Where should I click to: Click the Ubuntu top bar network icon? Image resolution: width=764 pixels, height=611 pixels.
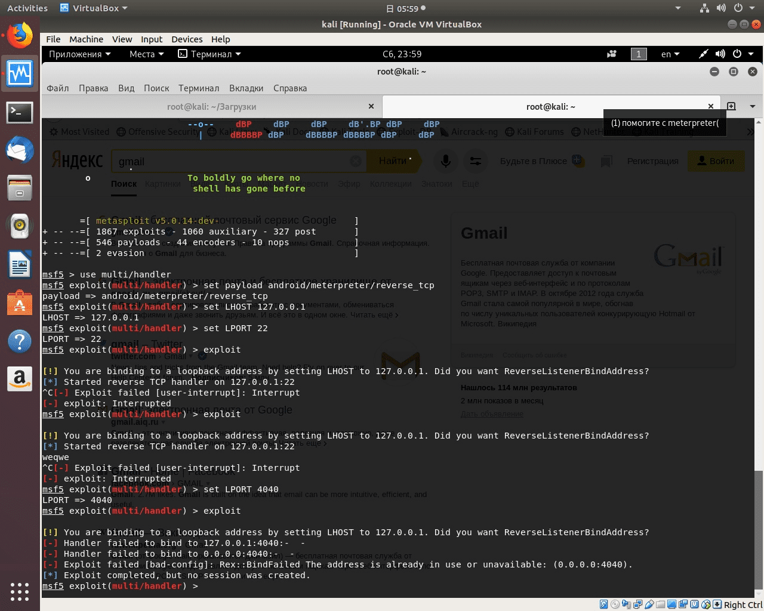click(704, 8)
